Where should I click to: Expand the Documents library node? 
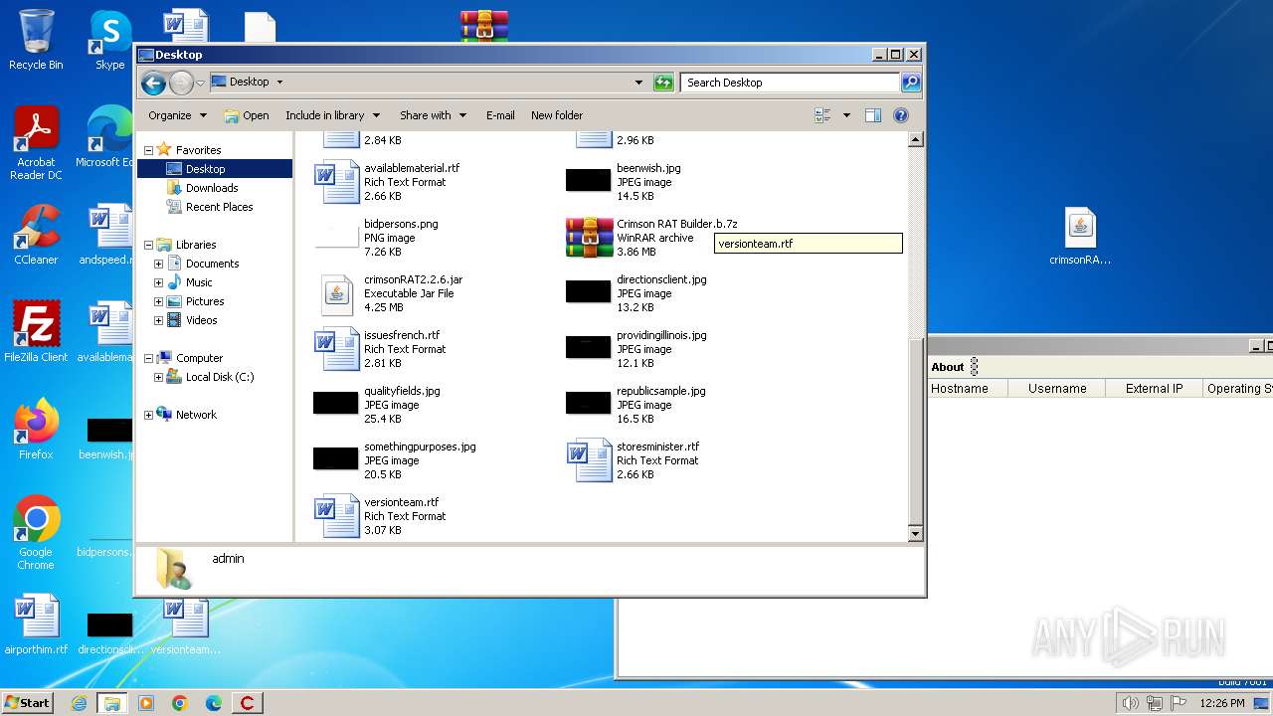[x=158, y=264]
